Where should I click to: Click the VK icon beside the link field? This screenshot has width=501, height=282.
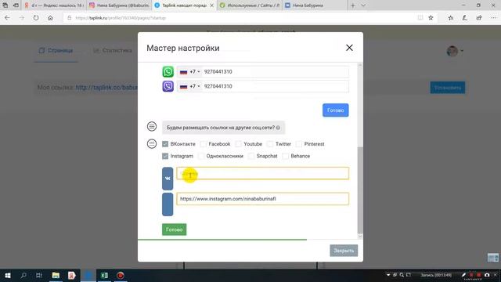pos(168,179)
